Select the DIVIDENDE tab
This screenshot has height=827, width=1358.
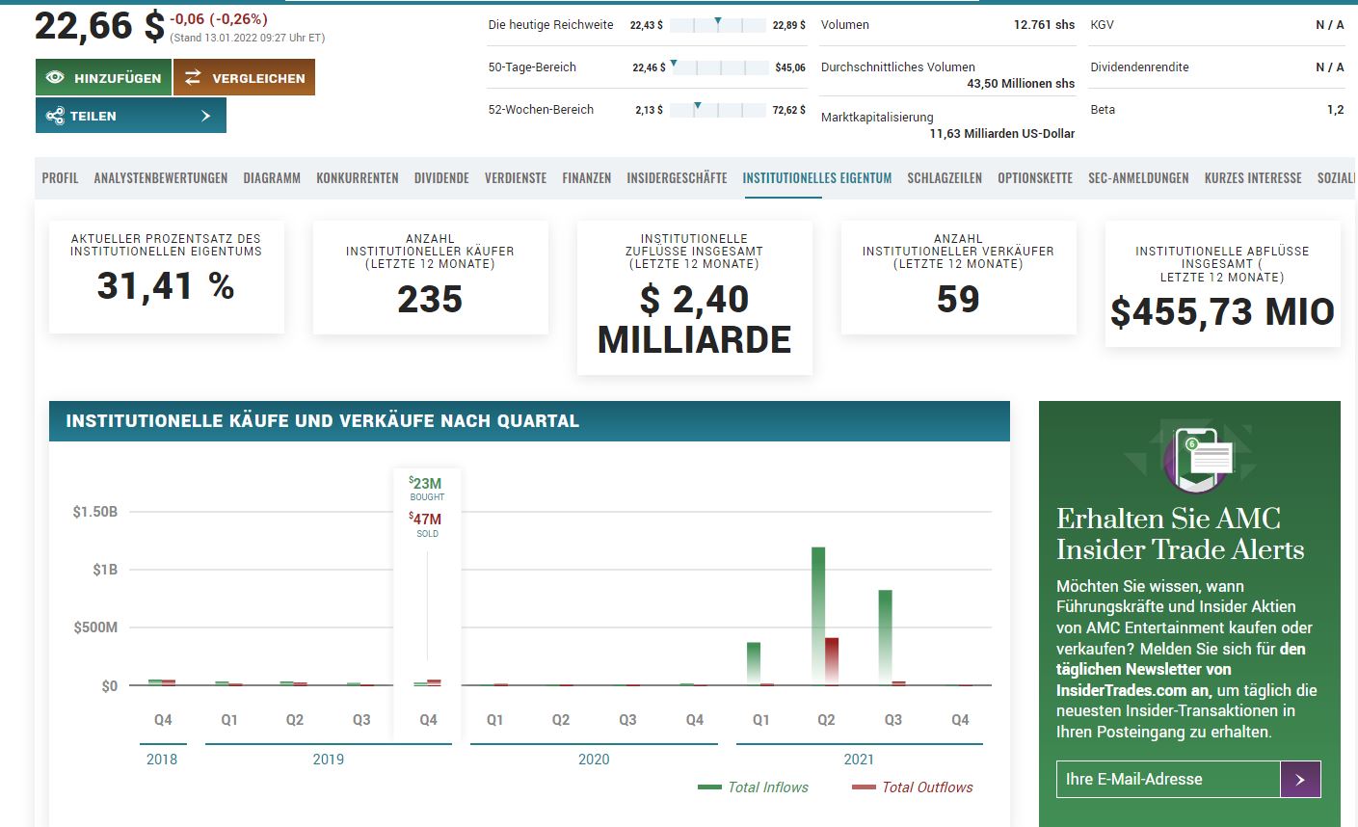coord(441,178)
